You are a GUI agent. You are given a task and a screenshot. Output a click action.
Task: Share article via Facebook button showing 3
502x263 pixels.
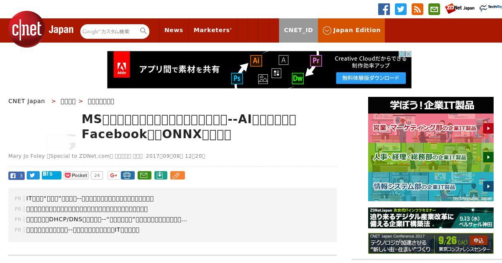16,176
